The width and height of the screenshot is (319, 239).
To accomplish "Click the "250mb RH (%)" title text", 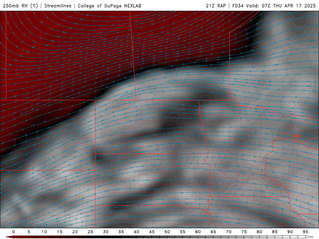I will click(20, 6).
